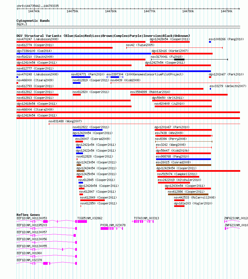Click nsv612822 (Cooper2011) blue bar
248x279 pixels.
coord(87,130)
